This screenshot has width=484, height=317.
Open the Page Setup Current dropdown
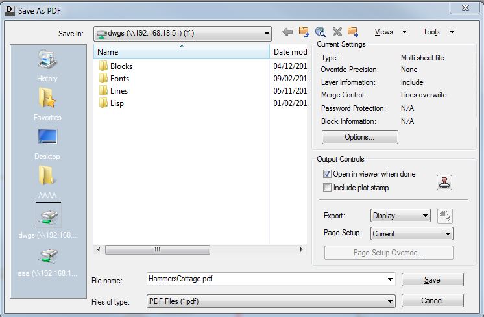[x=412, y=234]
